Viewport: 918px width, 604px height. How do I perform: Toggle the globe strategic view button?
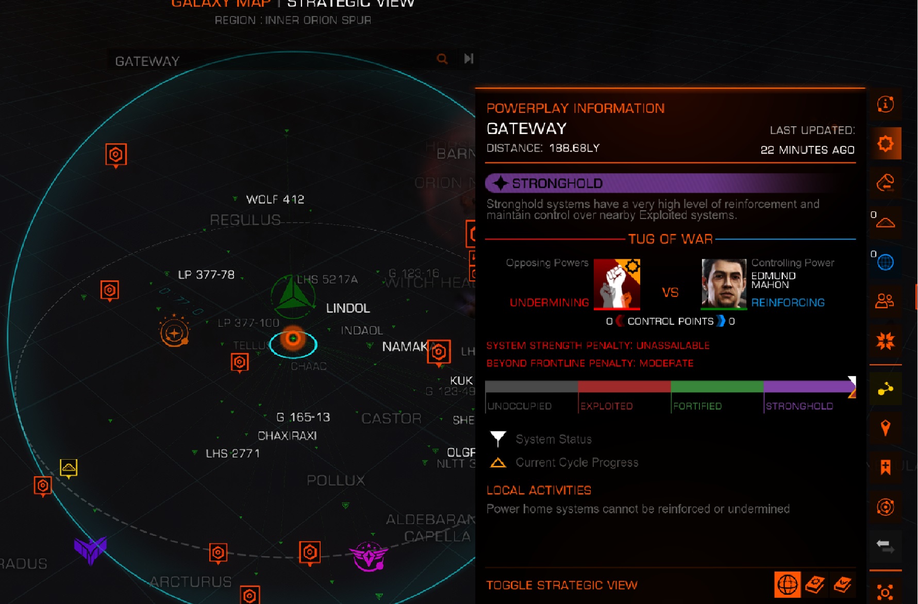788,584
